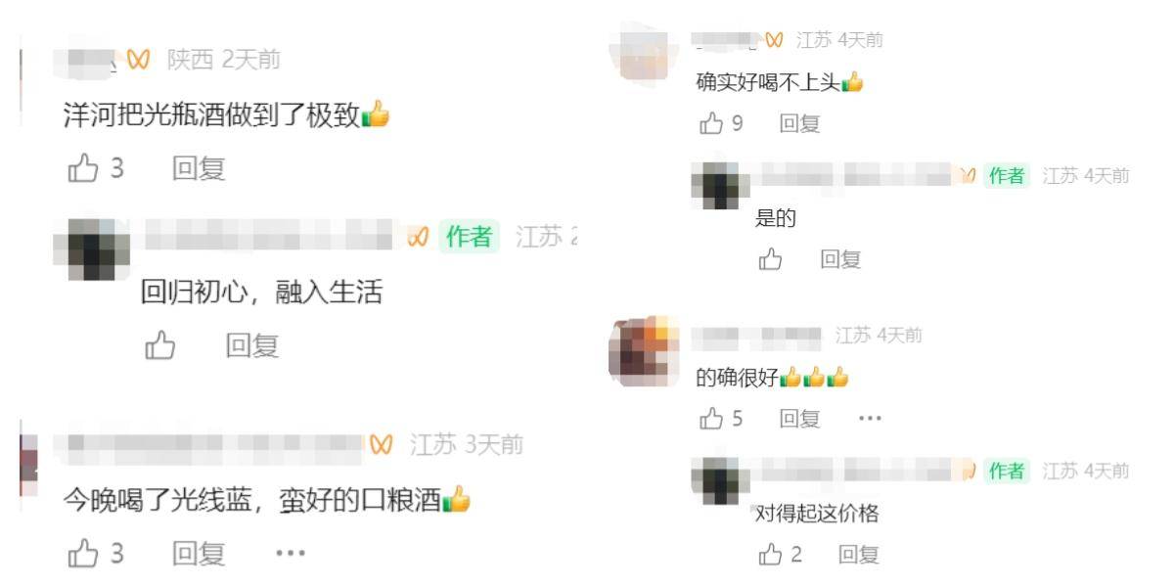The width and height of the screenshot is (1174, 587).
Task: Reply to author comment '对得起这价格'
Action: pos(859,555)
